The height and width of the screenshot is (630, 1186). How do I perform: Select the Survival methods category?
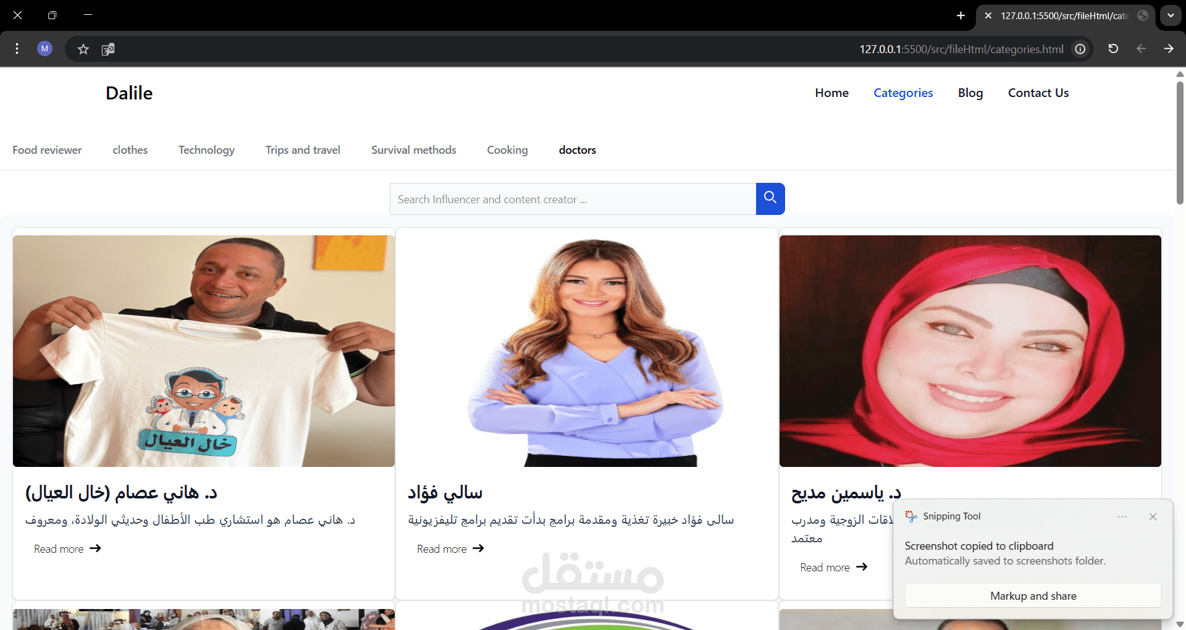coord(414,150)
